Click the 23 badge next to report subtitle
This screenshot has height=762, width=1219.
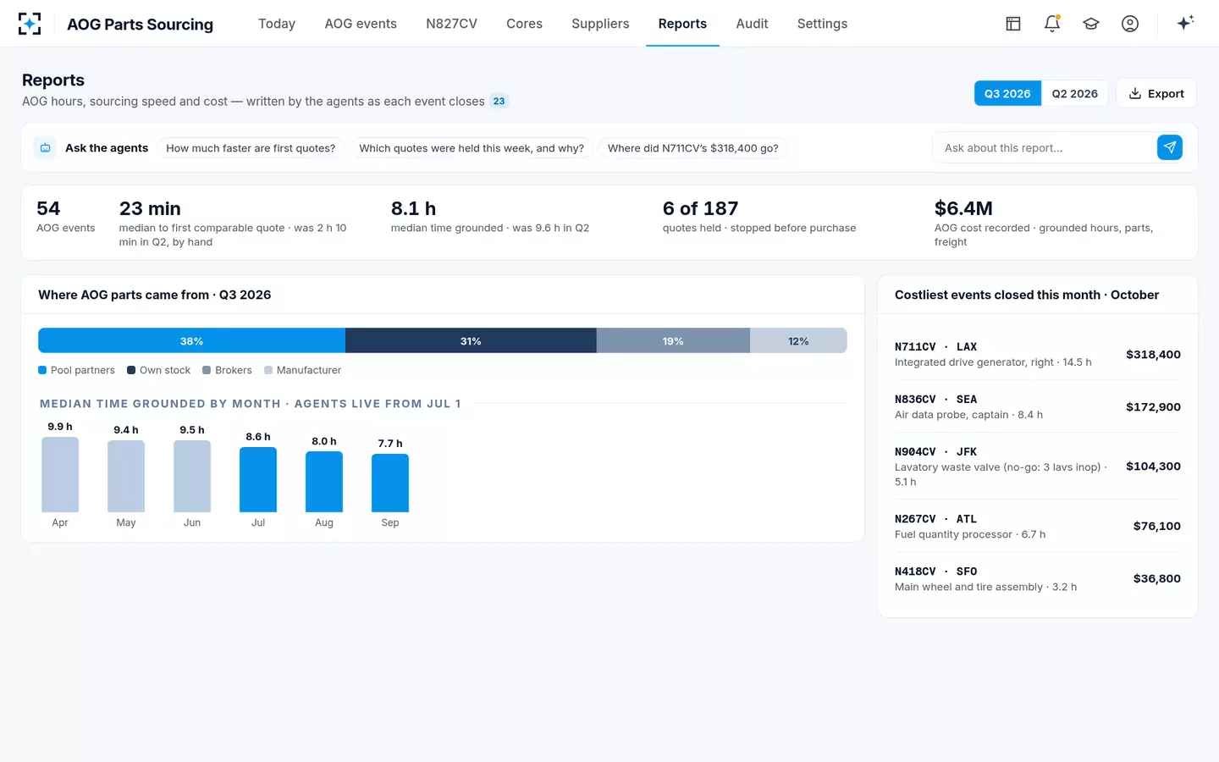coord(499,101)
